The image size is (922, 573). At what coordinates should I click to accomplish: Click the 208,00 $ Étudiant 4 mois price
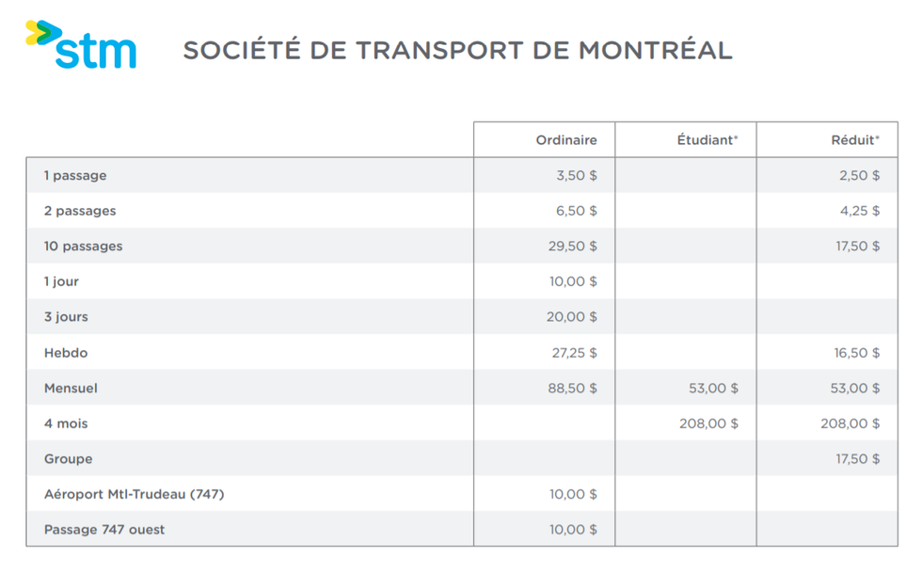pos(708,423)
